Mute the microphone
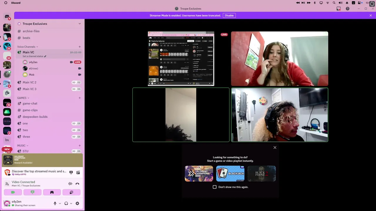 click(55, 203)
